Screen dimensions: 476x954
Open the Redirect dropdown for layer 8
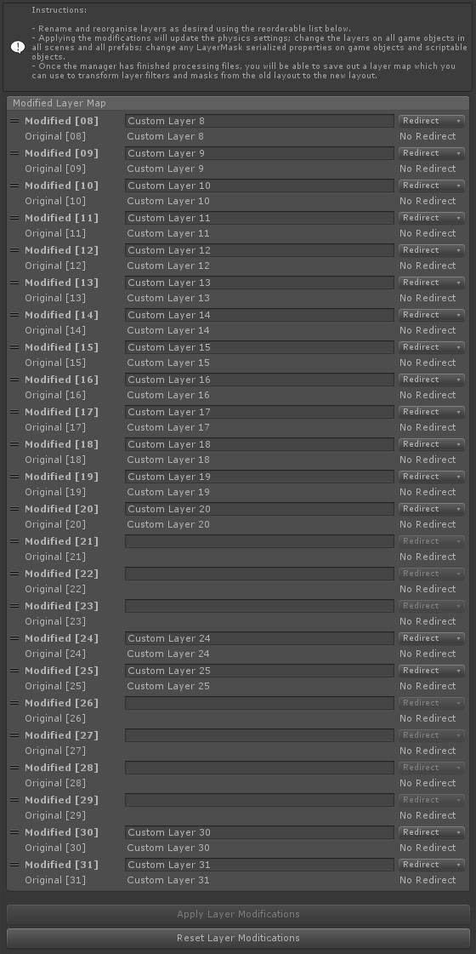[432, 121]
